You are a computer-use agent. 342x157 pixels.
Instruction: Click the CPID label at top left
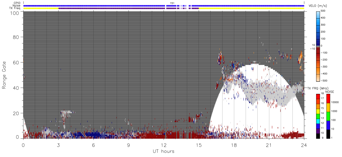point(17,3)
